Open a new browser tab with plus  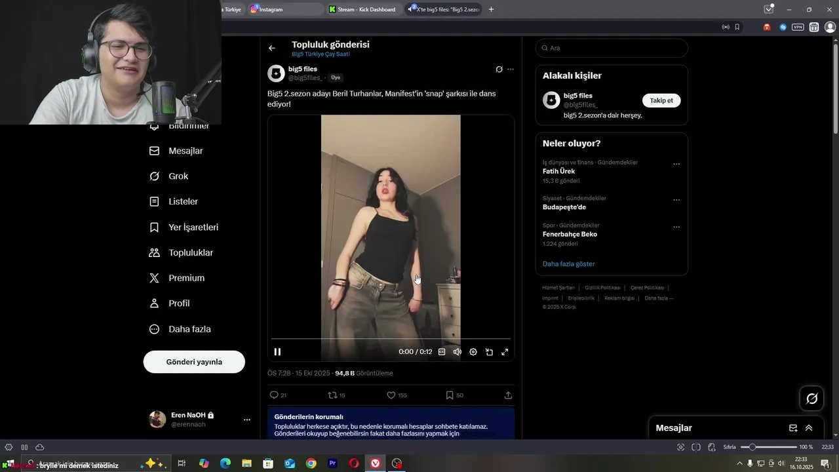pyautogui.click(x=491, y=9)
